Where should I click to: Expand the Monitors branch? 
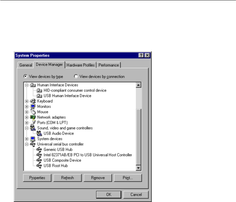(x=27, y=107)
